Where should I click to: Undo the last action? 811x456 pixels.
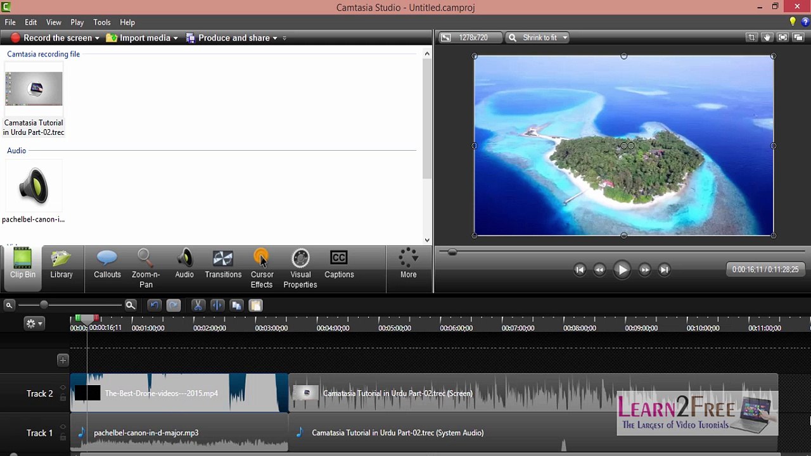(154, 305)
